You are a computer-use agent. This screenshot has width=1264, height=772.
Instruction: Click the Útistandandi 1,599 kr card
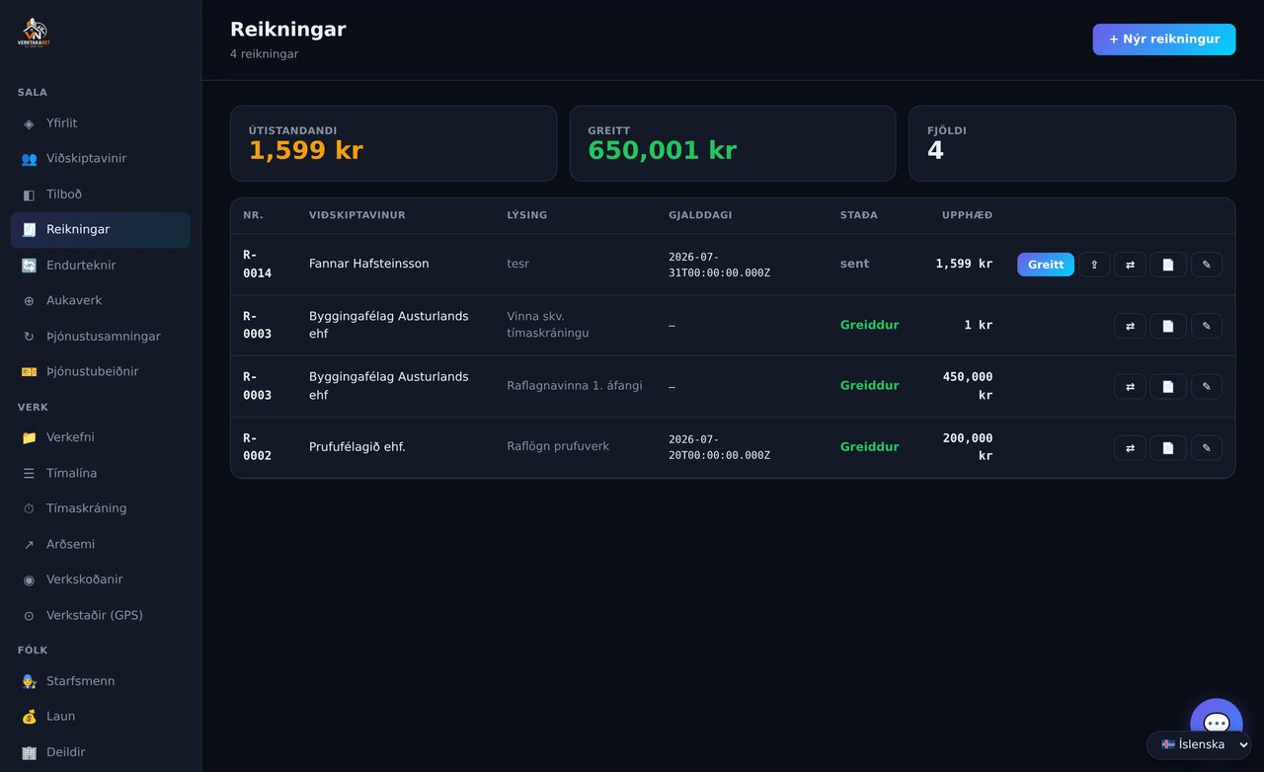[x=393, y=143]
